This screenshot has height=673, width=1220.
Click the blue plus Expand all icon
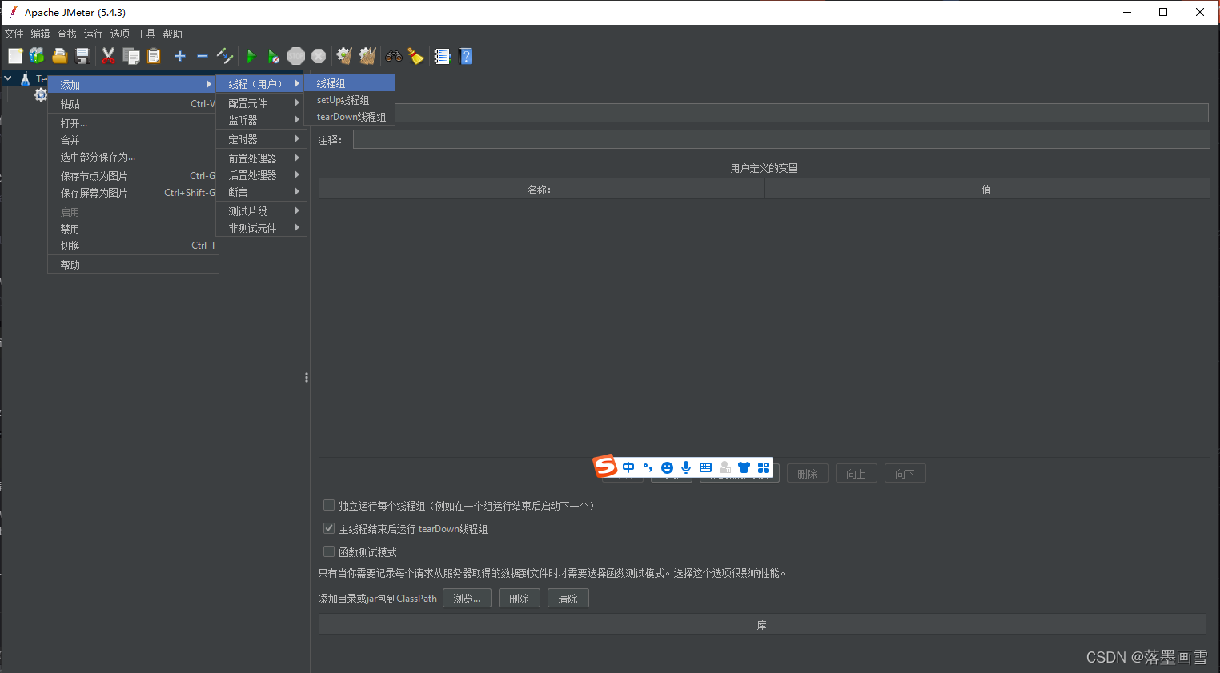[x=180, y=56]
